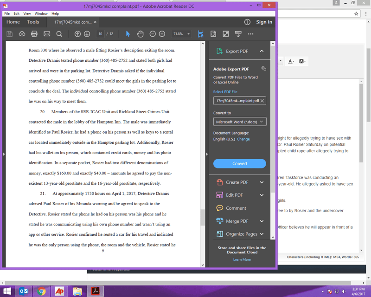This screenshot has height=297, width=371.
Task: Go to previous page with up arrow icon
Action: 77,34
